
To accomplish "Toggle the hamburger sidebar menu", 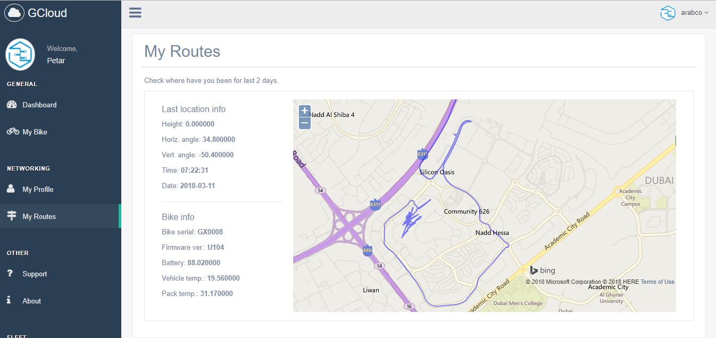I will click(135, 13).
